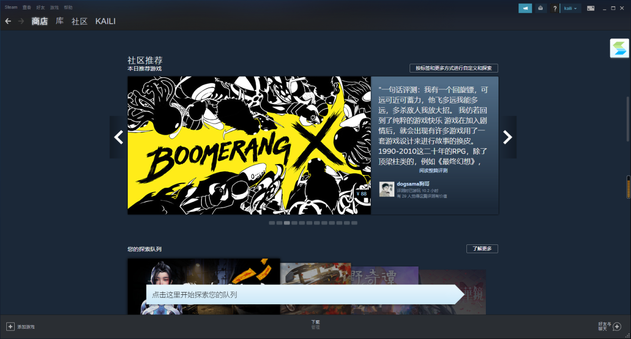The width and height of the screenshot is (631, 339).
Task: Open the help question mark icon
Action: [x=555, y=8]
